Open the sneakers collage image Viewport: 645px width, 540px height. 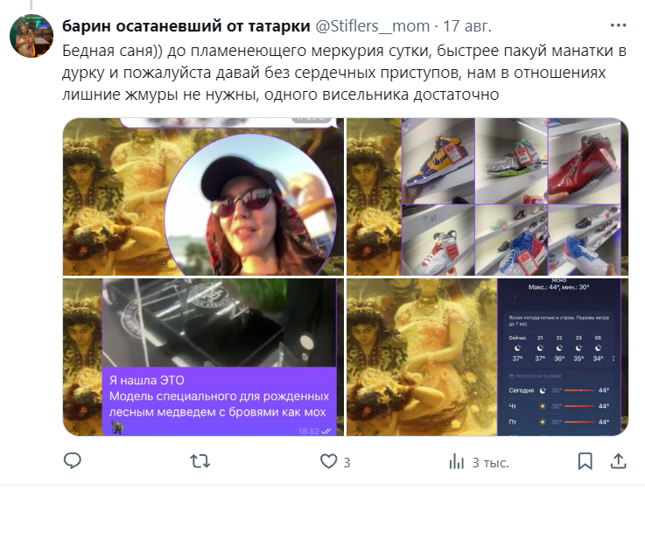click(x=487, y=197)
